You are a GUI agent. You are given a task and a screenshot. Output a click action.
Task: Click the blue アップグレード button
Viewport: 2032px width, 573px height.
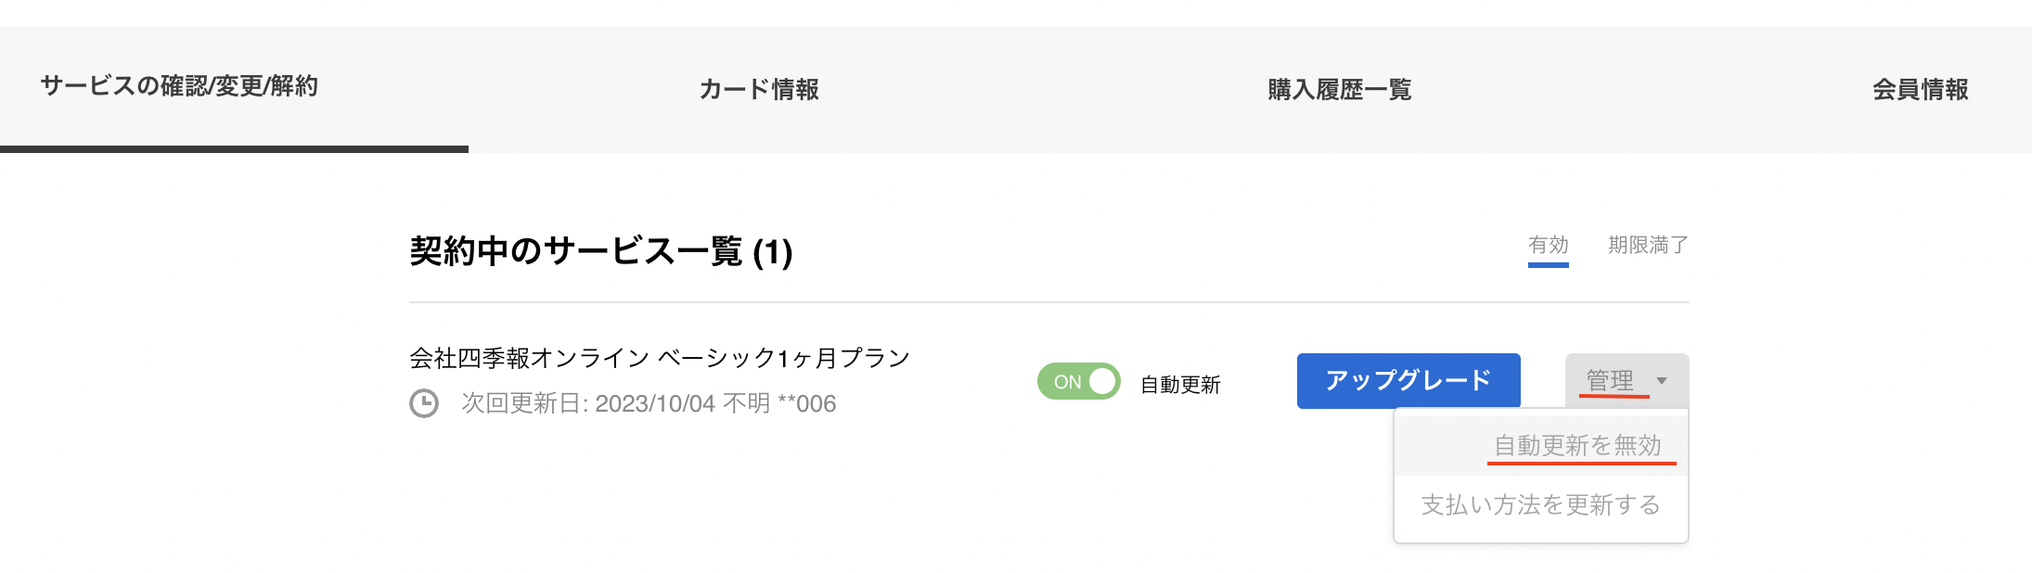pyautogui.click(x=1408, y=379)
